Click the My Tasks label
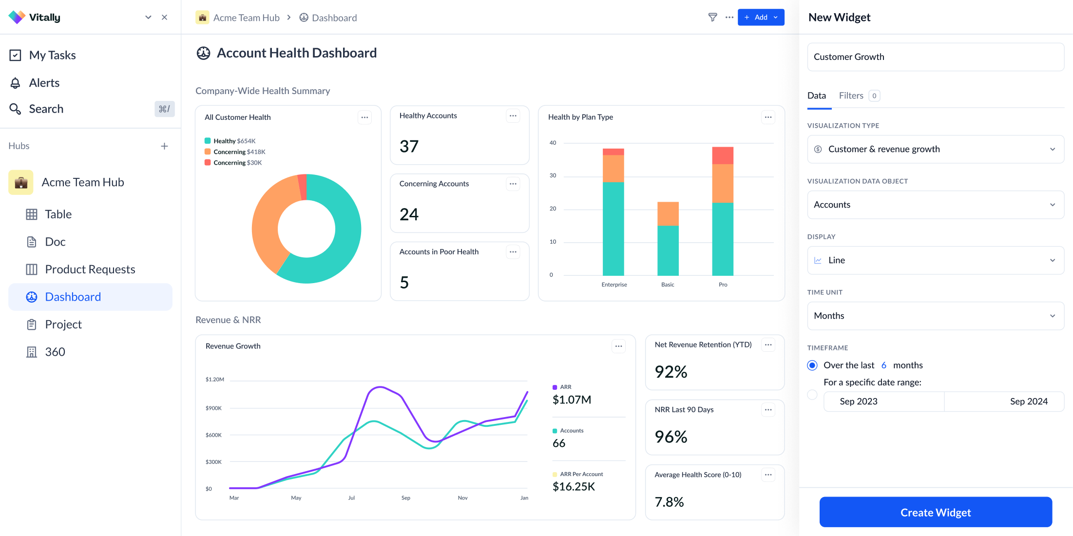This screenshot has height=536, width=1073. click(53, 55)
